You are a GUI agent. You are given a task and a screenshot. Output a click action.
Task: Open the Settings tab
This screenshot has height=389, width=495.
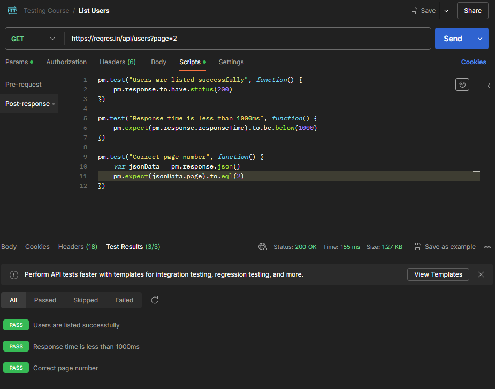pos(231,62)
